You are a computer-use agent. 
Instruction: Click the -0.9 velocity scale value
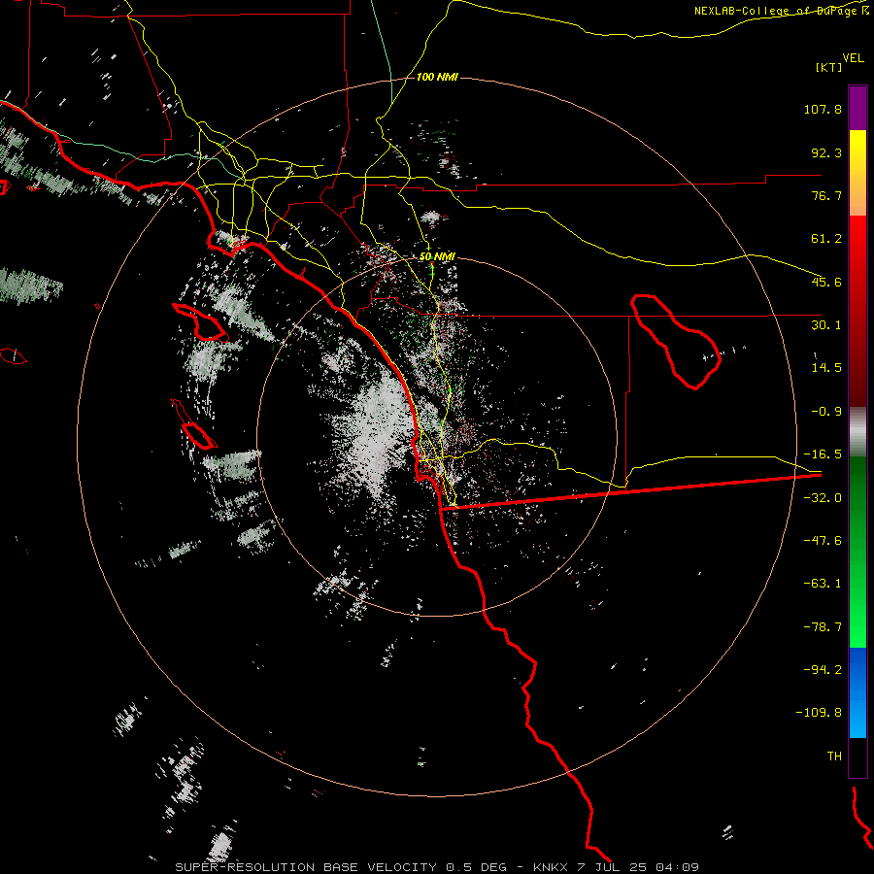pyautogui.click(x=826, y=412)
